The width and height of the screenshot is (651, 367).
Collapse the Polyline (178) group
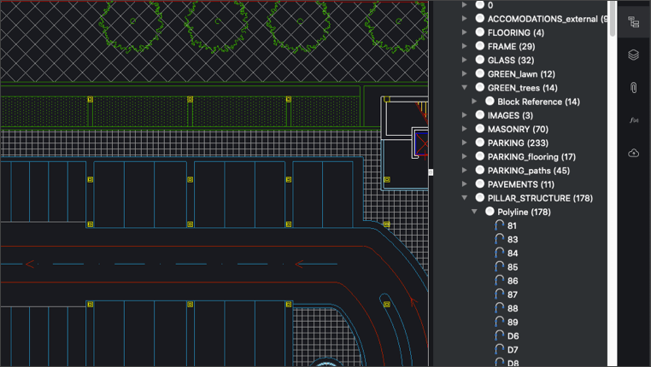pyautogui.click(x=474, y=212)
